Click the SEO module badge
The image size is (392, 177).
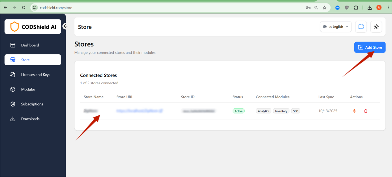tap(296, 111)
